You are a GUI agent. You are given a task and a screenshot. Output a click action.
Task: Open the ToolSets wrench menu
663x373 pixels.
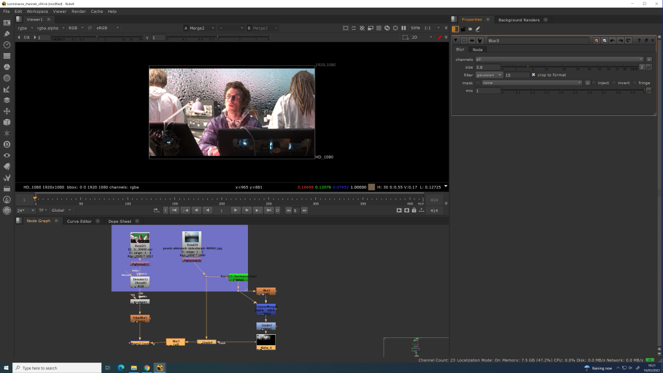pyautogui.click(x=6, y=177)
